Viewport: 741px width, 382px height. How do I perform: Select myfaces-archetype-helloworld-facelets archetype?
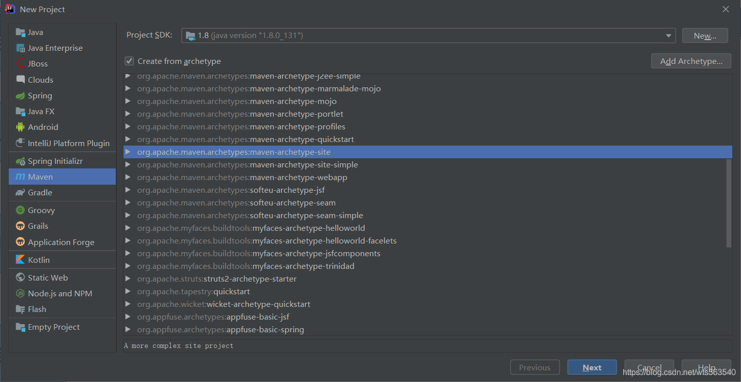click(x=428, y=241)
